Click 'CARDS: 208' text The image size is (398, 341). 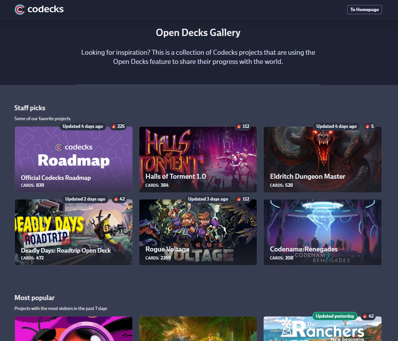pyautogui.click(x=282, y=258)
